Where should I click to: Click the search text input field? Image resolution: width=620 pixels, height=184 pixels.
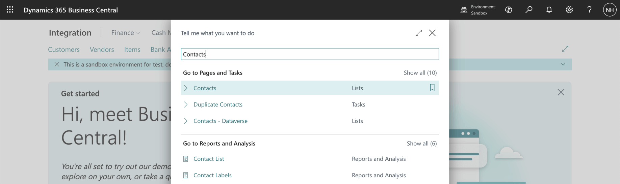tap(310, 54)
